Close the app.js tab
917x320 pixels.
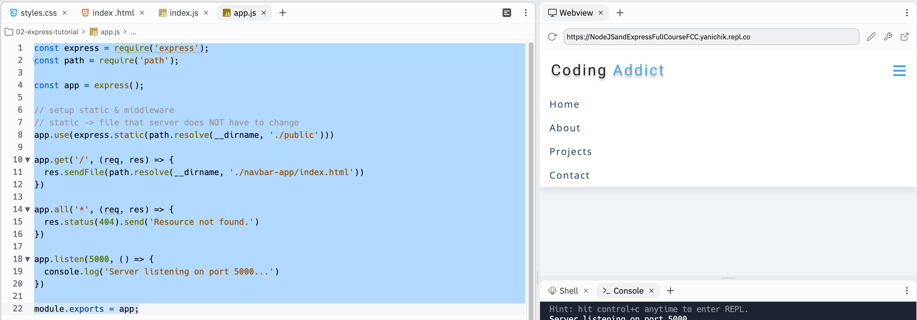click(264, 13)
